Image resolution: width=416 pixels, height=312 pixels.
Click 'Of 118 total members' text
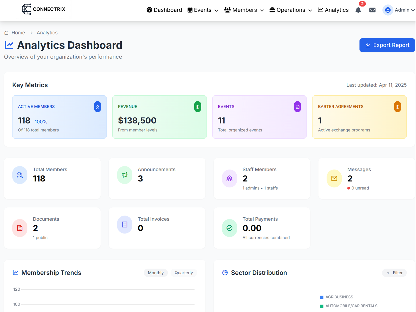tap(38, 130)
